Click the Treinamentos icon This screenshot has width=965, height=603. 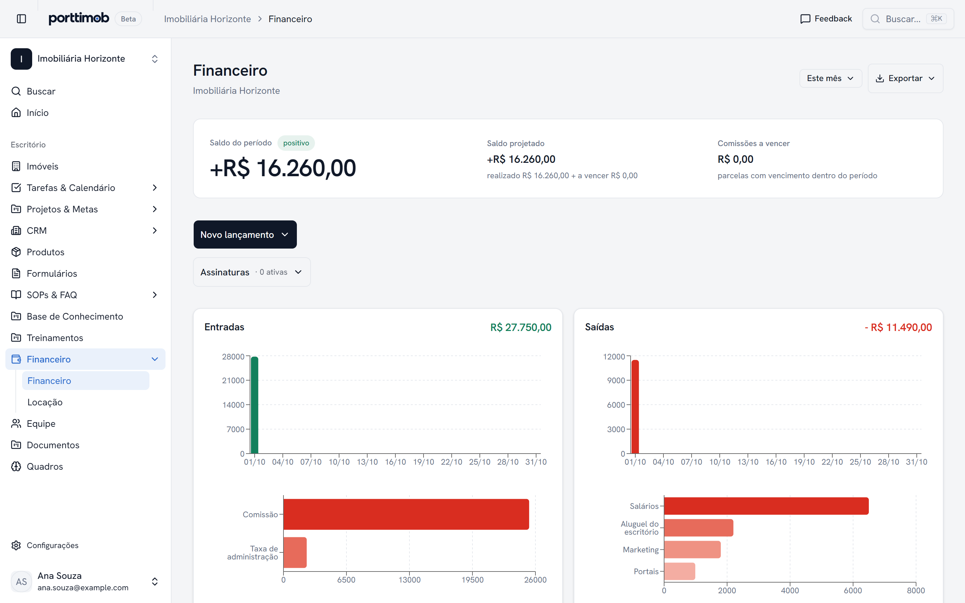(16, 338)
